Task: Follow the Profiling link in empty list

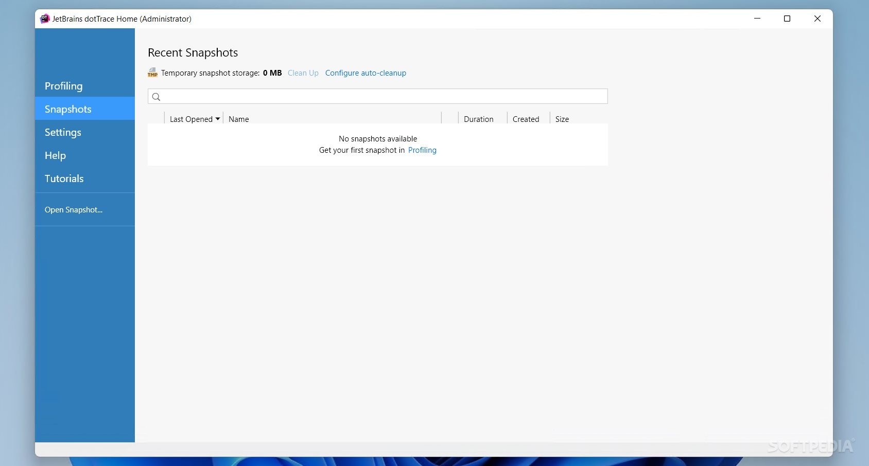Action: [422, 150]
